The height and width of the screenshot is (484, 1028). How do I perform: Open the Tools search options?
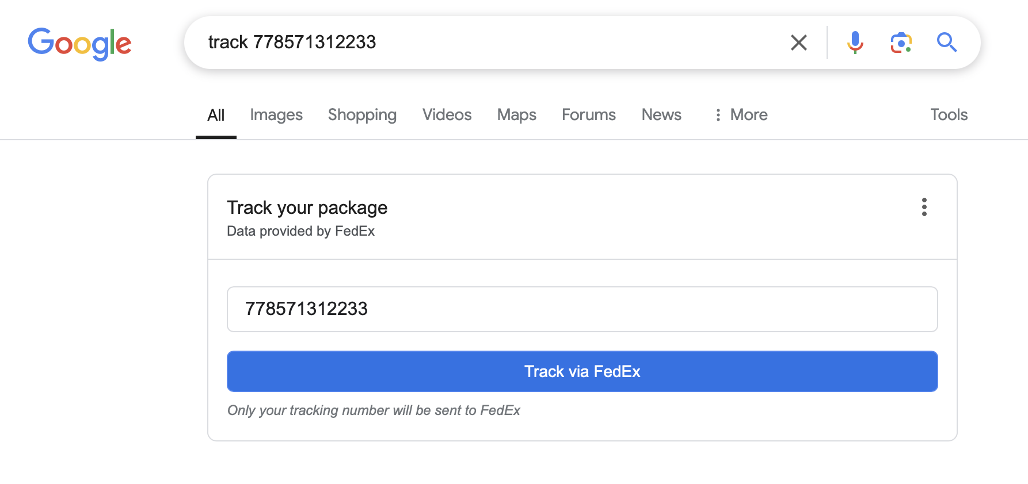click(949, 115)
